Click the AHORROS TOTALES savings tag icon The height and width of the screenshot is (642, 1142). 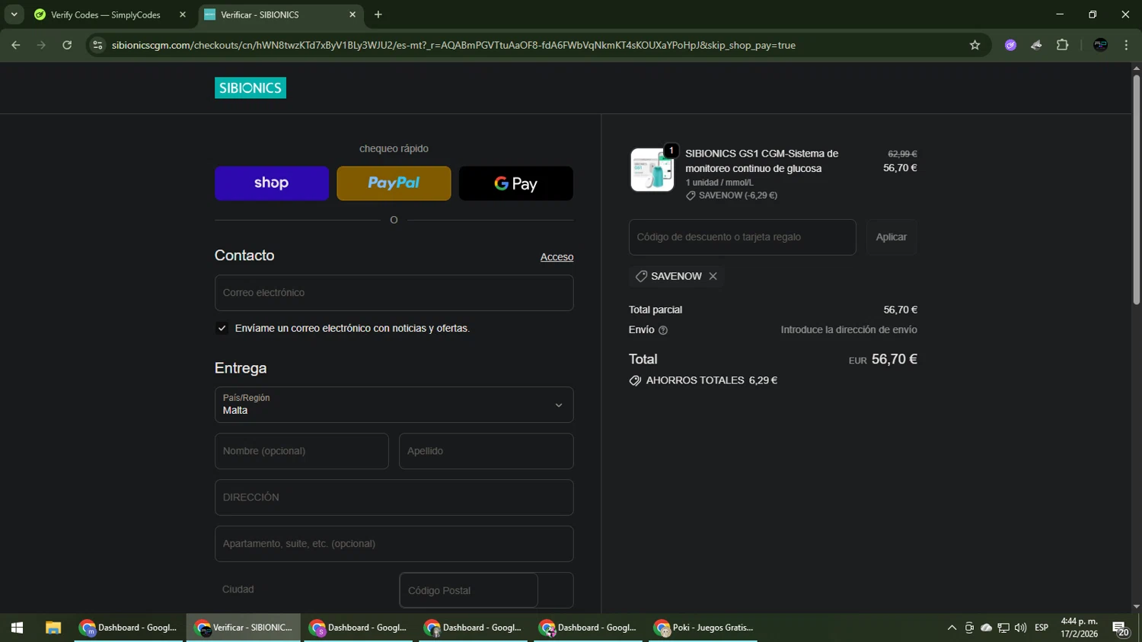(x=635, y=380)
